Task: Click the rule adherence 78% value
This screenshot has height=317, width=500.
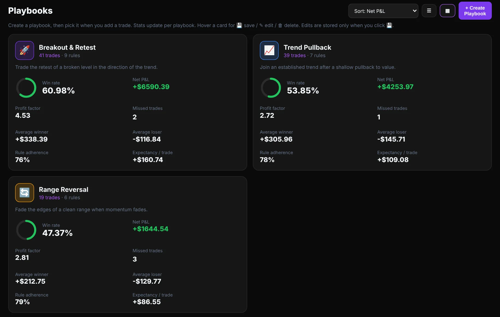Action: (267, 160)
